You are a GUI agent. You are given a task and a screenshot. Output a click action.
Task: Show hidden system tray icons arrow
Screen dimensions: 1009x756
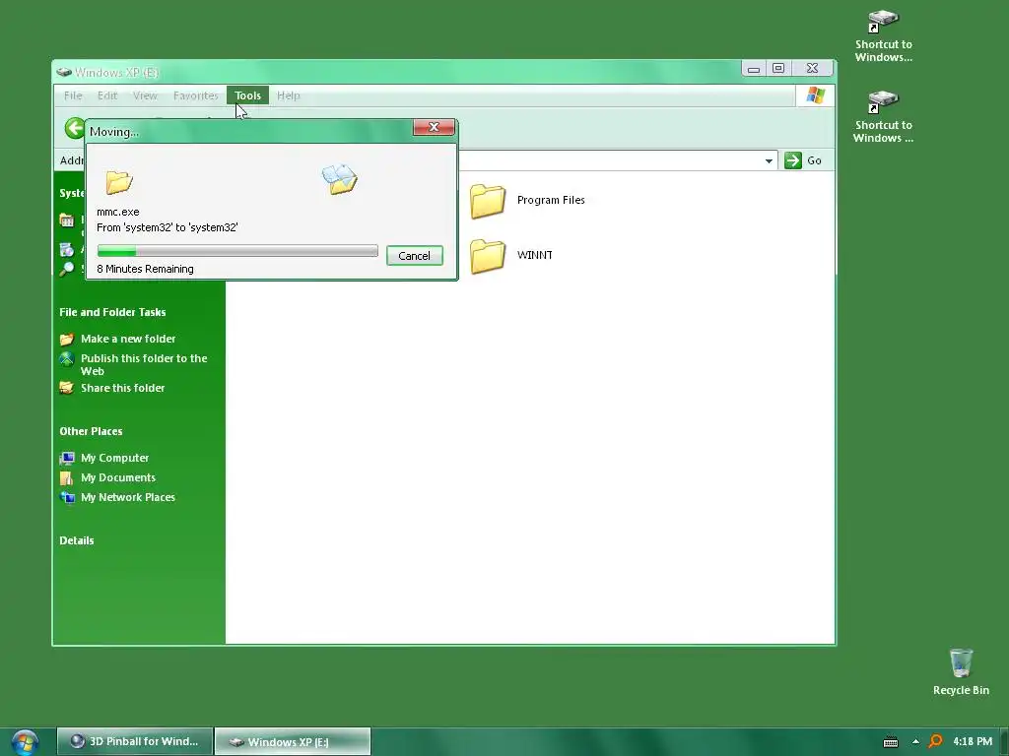(915, 742)
